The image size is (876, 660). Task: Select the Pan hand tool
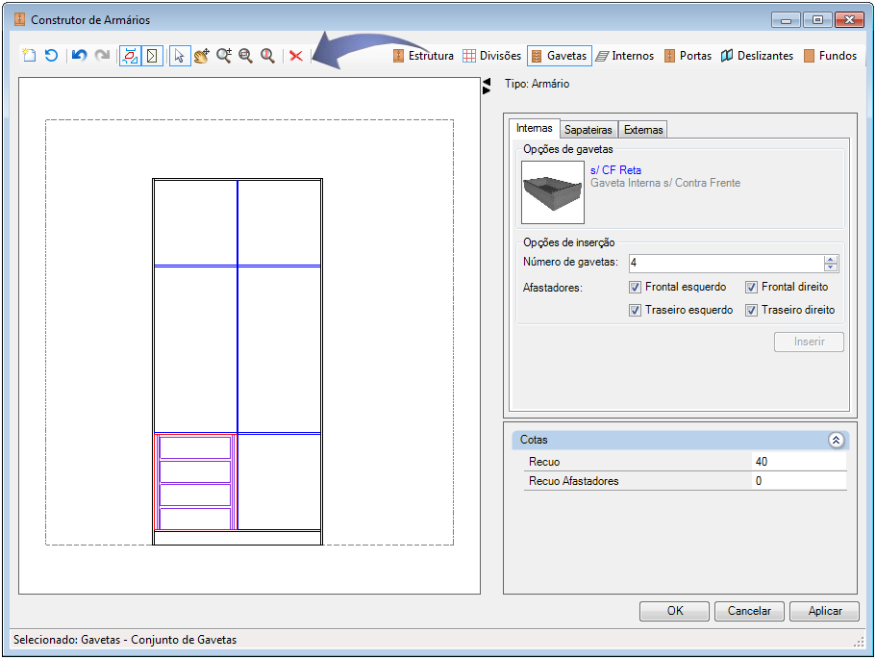coord(202,56)
